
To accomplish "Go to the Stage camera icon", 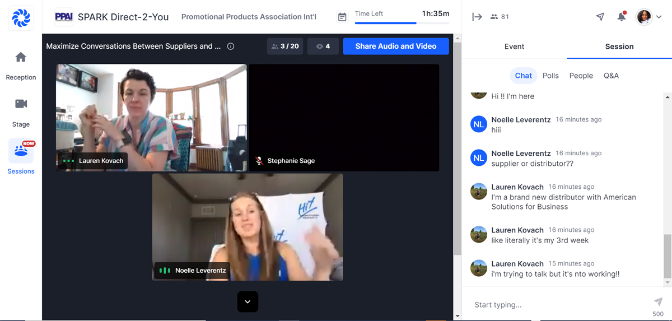I will point(21,104).
